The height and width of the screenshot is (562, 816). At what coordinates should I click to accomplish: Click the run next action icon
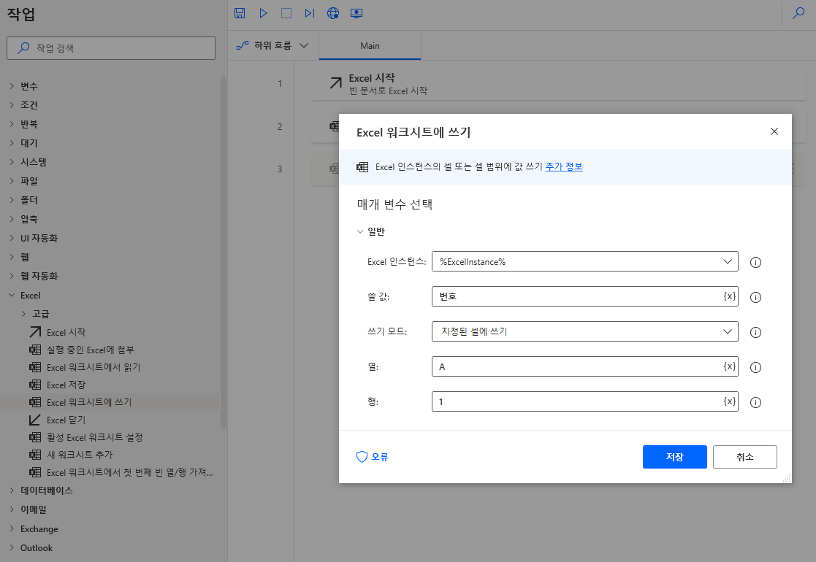click(x=310, y=13)
